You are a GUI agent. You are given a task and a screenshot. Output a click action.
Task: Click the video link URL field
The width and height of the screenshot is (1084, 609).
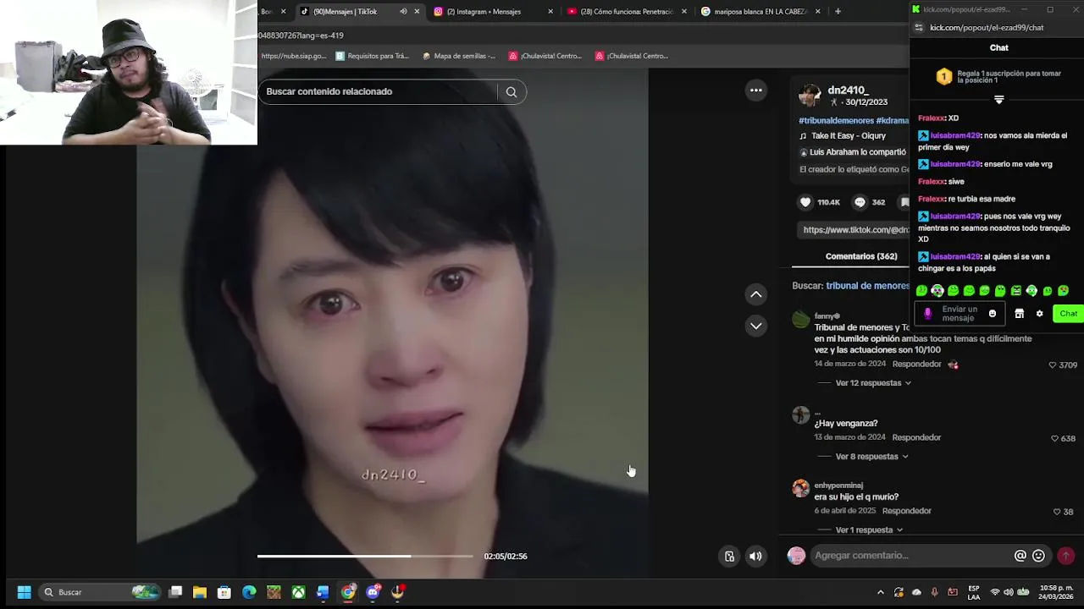(x=855, y=230)
